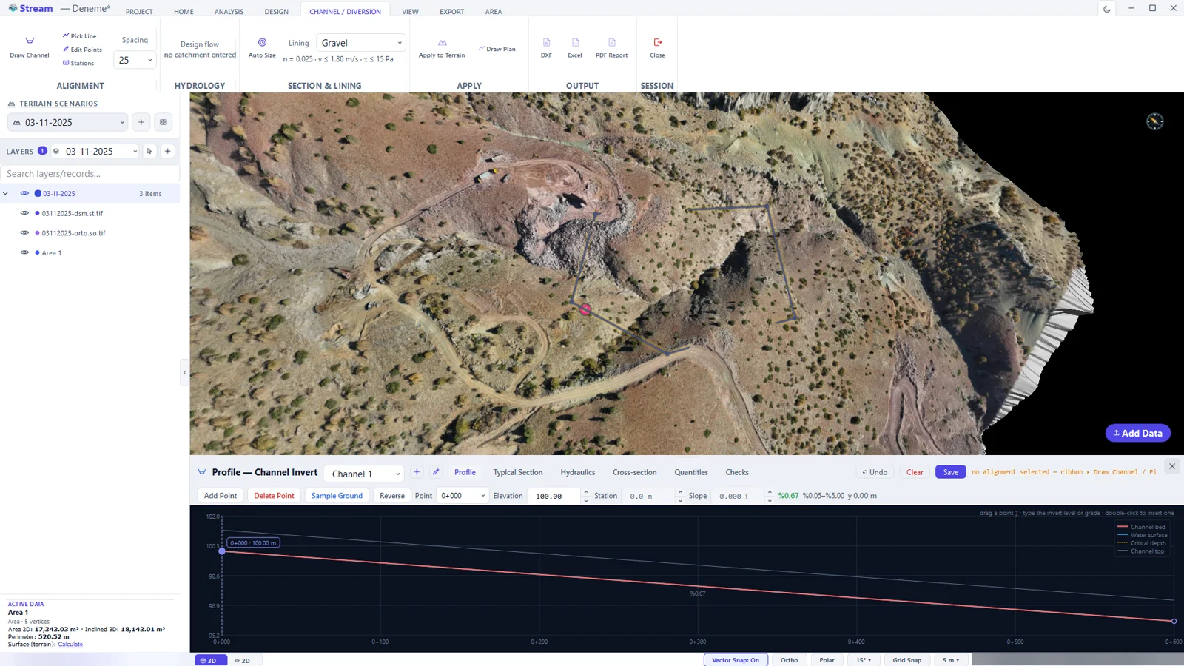Save the channel profile
The width and height of the screenshot is (1184, 666).
951,472
